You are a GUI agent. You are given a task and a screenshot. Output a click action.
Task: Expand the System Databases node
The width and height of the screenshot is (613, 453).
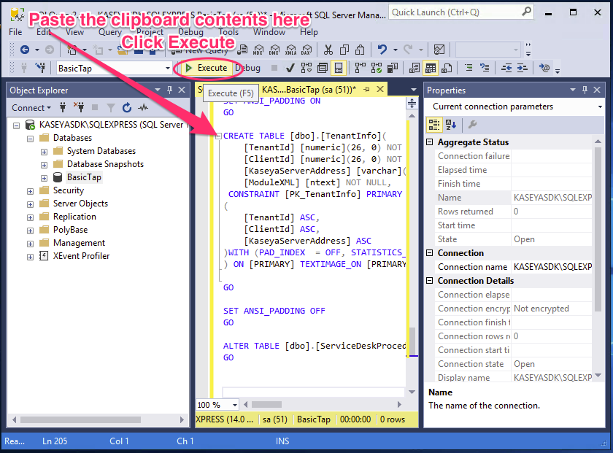pos(45,152)
